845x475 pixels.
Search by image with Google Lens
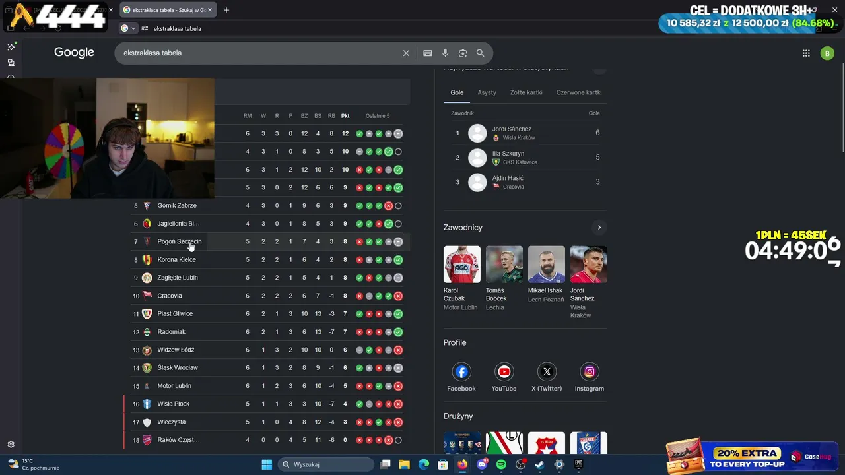(x=463, y=53)
